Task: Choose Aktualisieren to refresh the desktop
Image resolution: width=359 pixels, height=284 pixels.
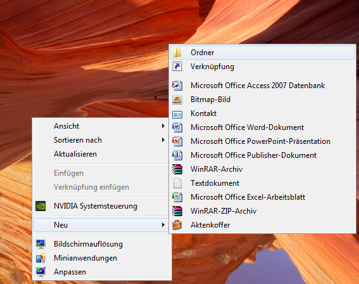Action: click(x=101, y=154)
